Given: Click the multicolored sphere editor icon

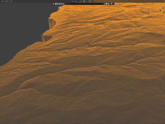Looking at the screenshot, I should click(x=54, y=4).
